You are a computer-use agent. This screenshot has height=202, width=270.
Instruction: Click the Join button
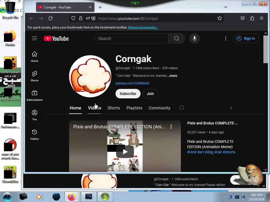tap(150, 94)
